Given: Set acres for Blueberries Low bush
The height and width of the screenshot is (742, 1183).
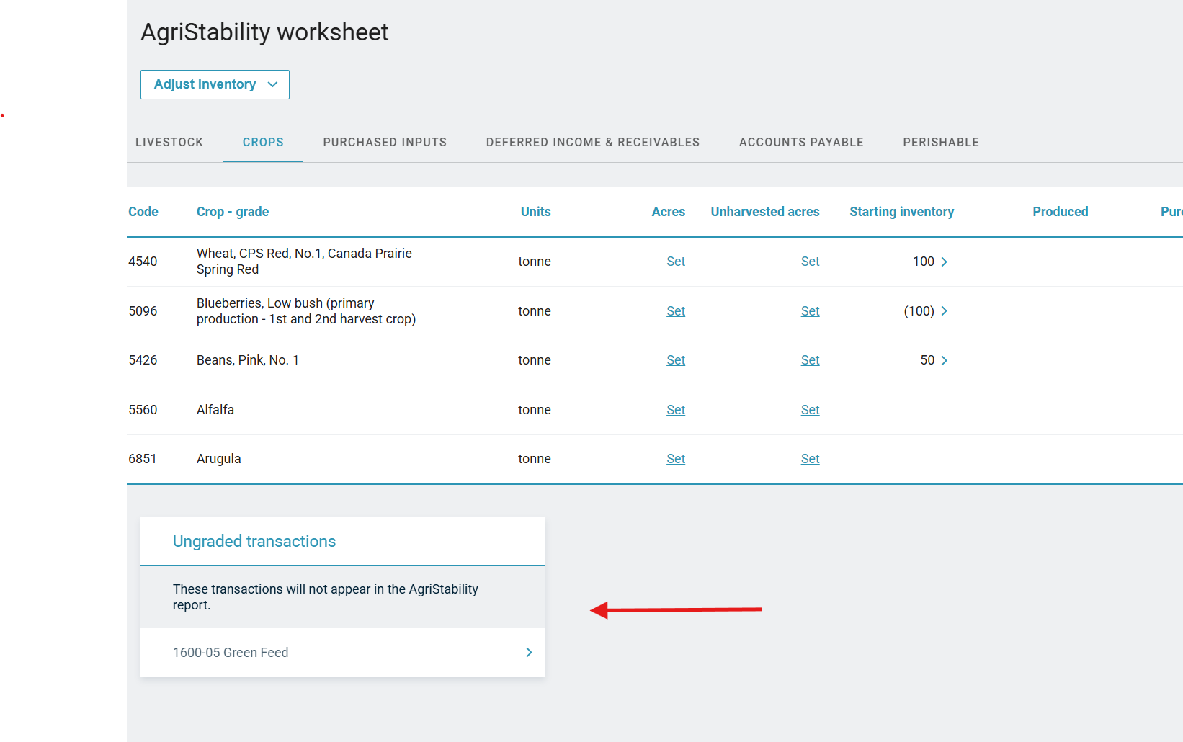Looking at the screenshot, I should (675, 311).
